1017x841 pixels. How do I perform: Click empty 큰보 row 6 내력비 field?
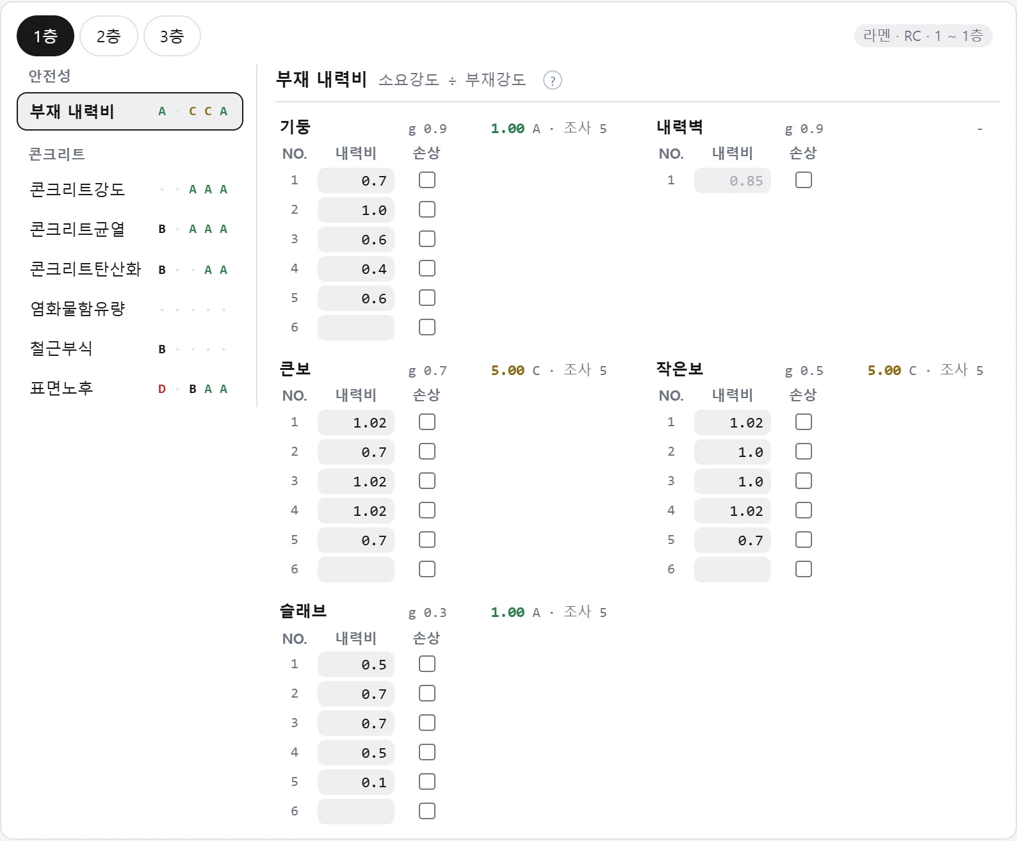point(356,570)
